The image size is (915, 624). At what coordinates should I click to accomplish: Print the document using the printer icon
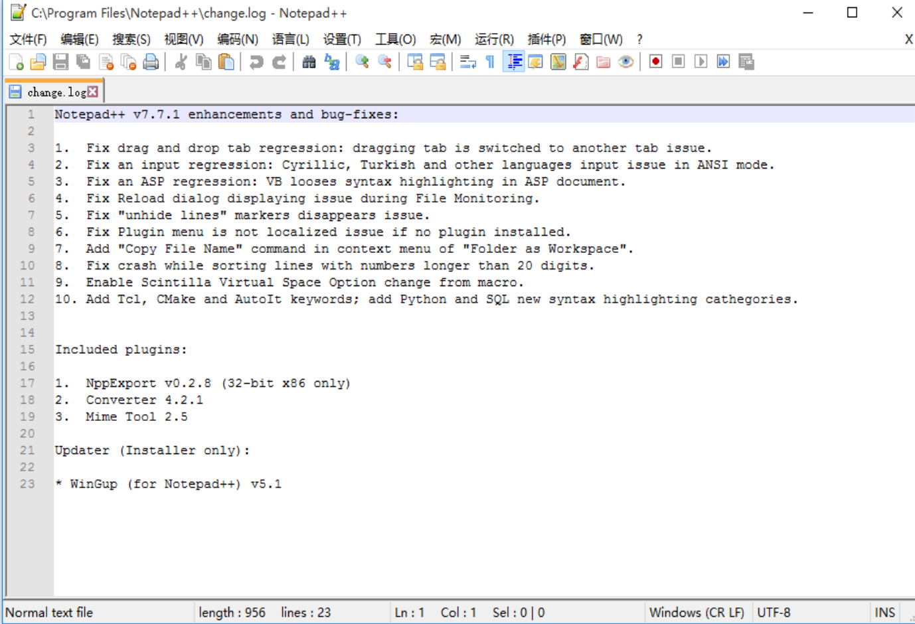coord(151,62)
